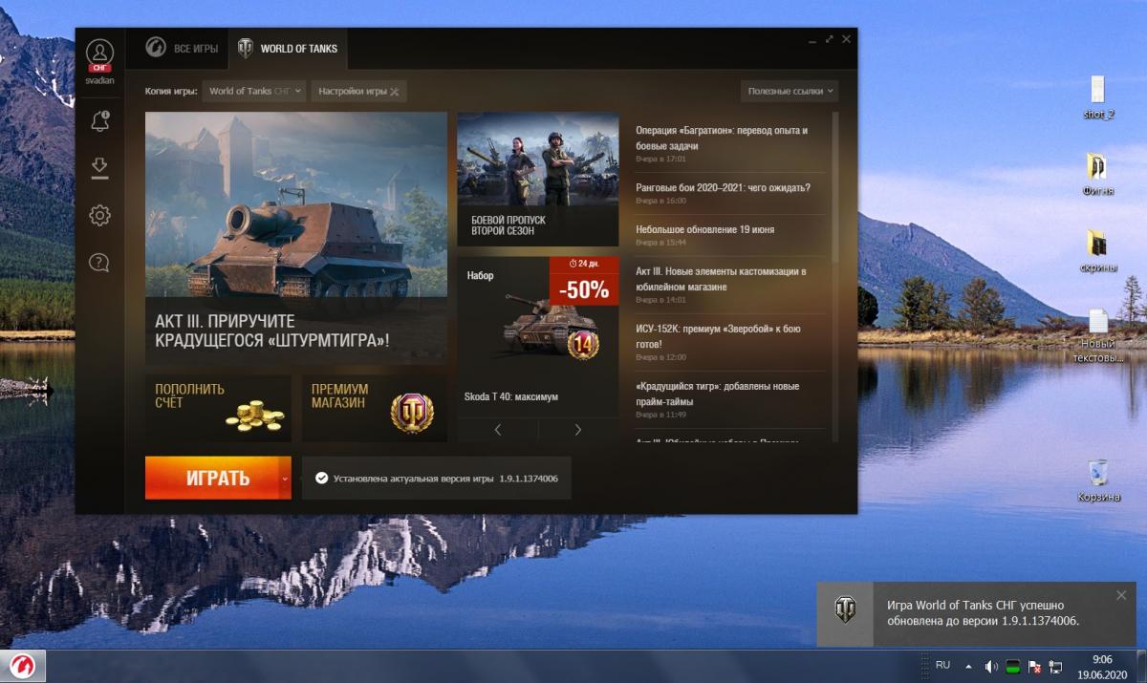Select the Фигня folder on the desktop
1147x683 pixels.
[1098, 174]
